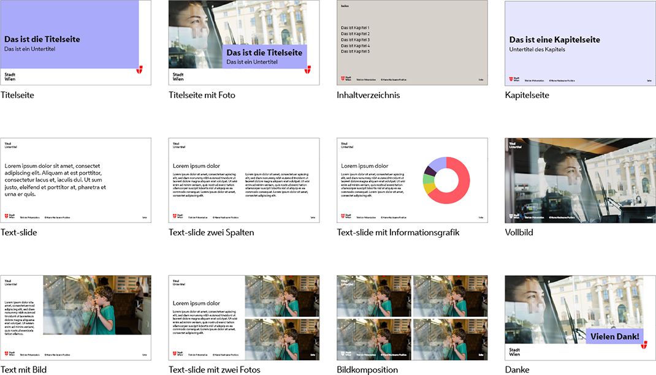
Task: Click the 'Titelseite mit Foto' caption
Action: 202,95
